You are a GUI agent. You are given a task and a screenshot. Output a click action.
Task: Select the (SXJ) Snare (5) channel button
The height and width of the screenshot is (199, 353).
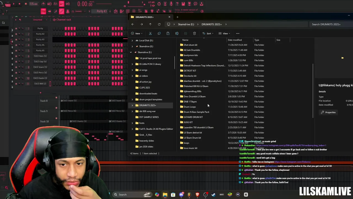[x=40, y=67]
